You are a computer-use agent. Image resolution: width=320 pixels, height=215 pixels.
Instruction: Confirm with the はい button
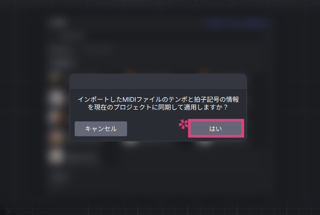pos(216,128)
